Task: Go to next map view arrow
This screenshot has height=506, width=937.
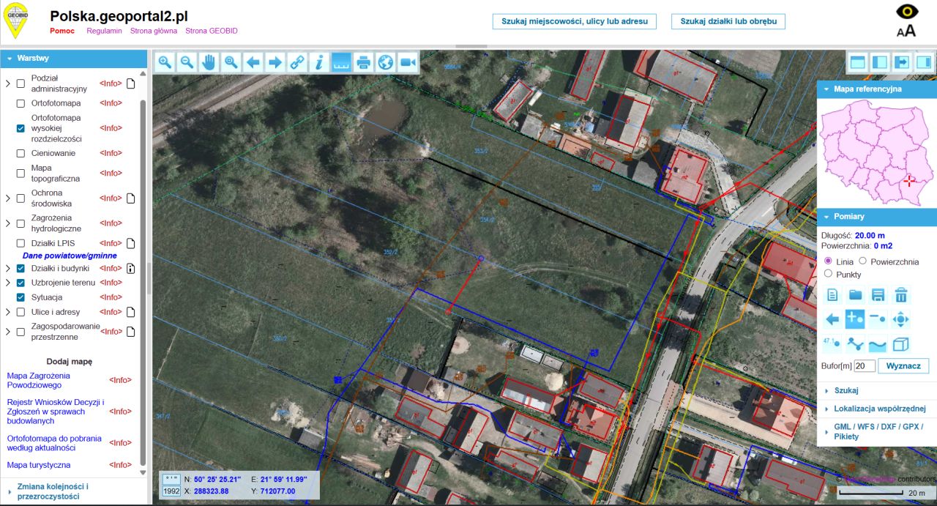Action: (x=275, y=62)
